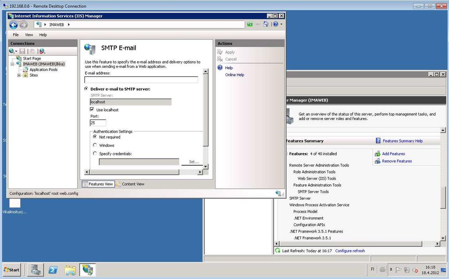Click SMTP settings vertical scrollbar thumb
Image resolution: width=449 pixels, height=279 pixels.
pyautogui.click(x=206, y=110)
